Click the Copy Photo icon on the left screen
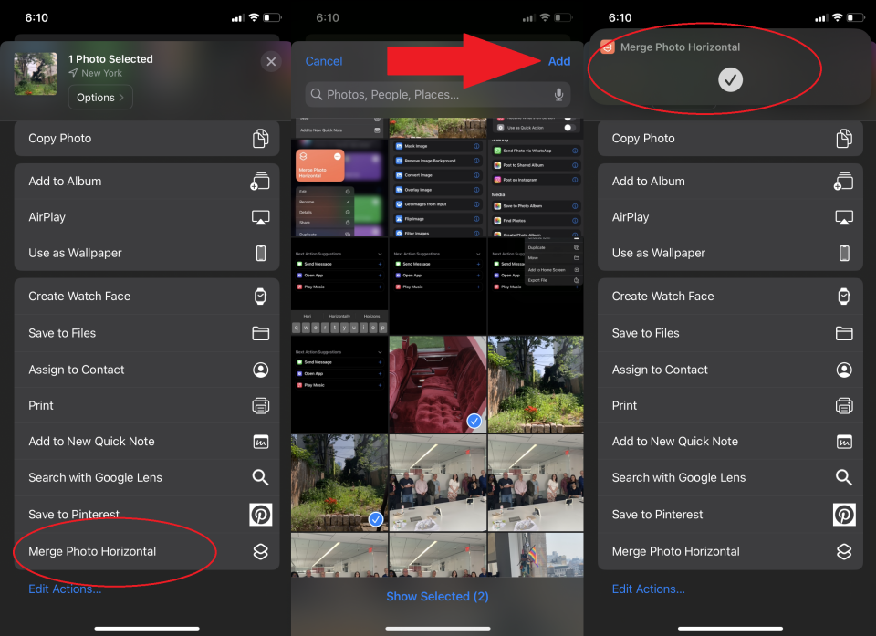Viewport: 876px width, 636px height. click(260, 139)
